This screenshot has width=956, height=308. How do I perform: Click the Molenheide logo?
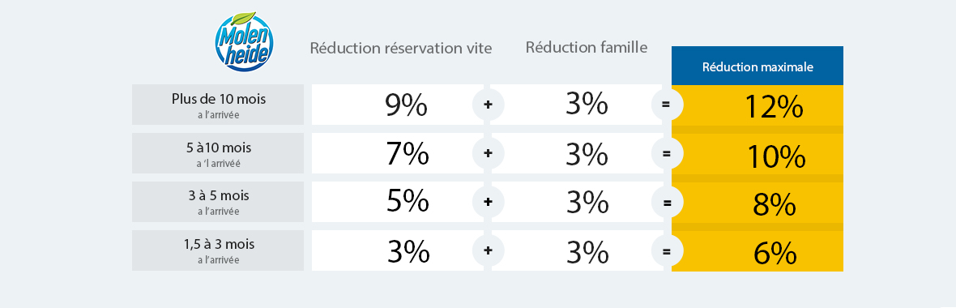[244, 41]
